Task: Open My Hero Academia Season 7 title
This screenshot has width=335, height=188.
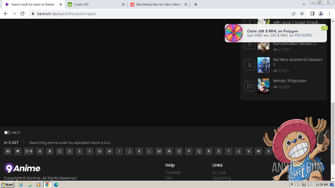Action: [x=298, y=62]
